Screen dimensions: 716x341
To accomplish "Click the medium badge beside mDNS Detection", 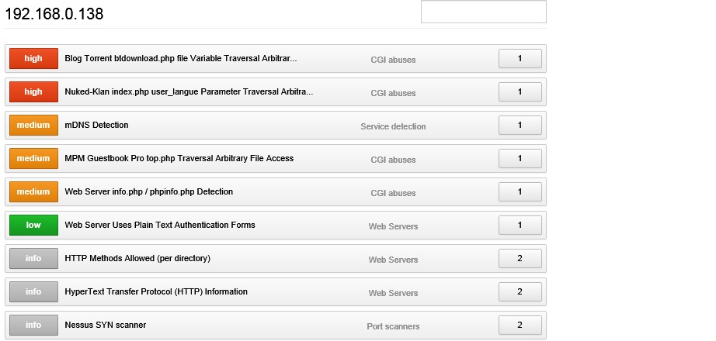I will coord(33,126).
